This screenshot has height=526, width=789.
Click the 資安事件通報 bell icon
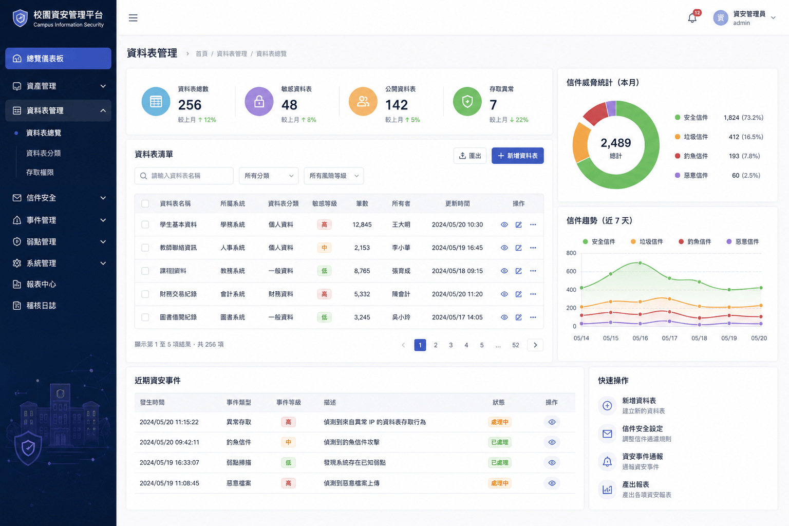(x=607, y=461)
